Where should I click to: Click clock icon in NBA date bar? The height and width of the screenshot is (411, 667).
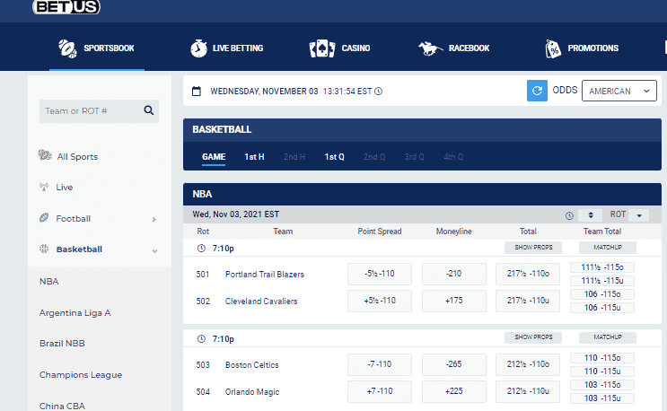pyautogui.click(x=569, y=215)
